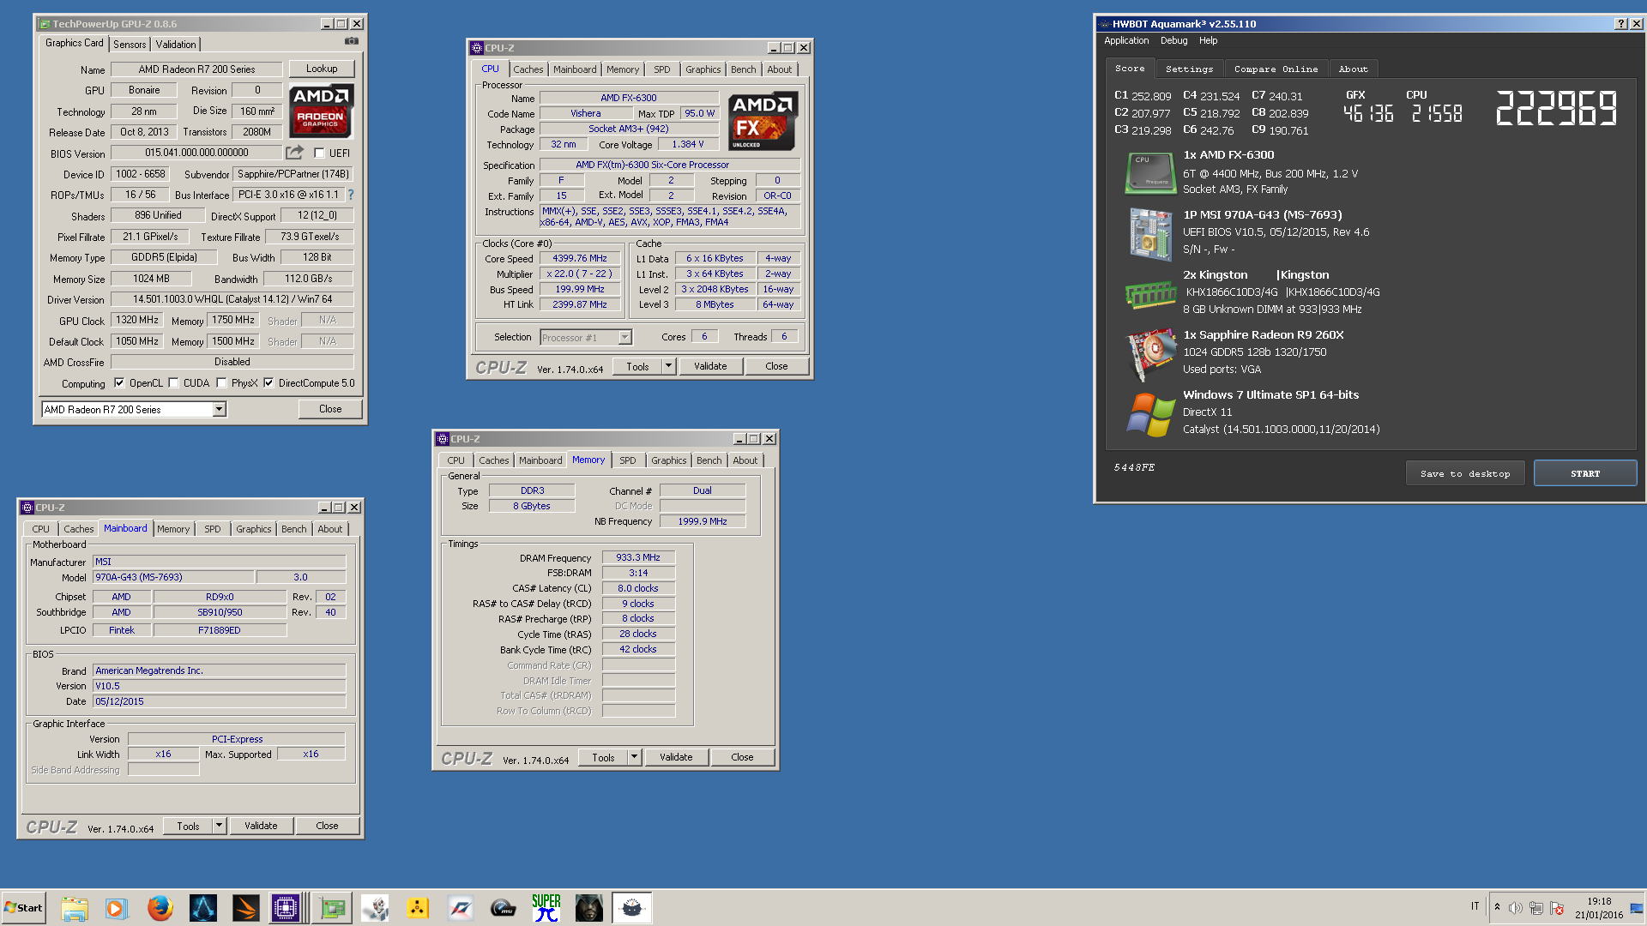The height and width of the screenshot is (926, 1647).
Task: Launch Super PI from the taskbar
Action: [x=546, y=908]
